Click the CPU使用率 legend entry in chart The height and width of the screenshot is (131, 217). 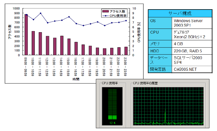coord(114,16)
